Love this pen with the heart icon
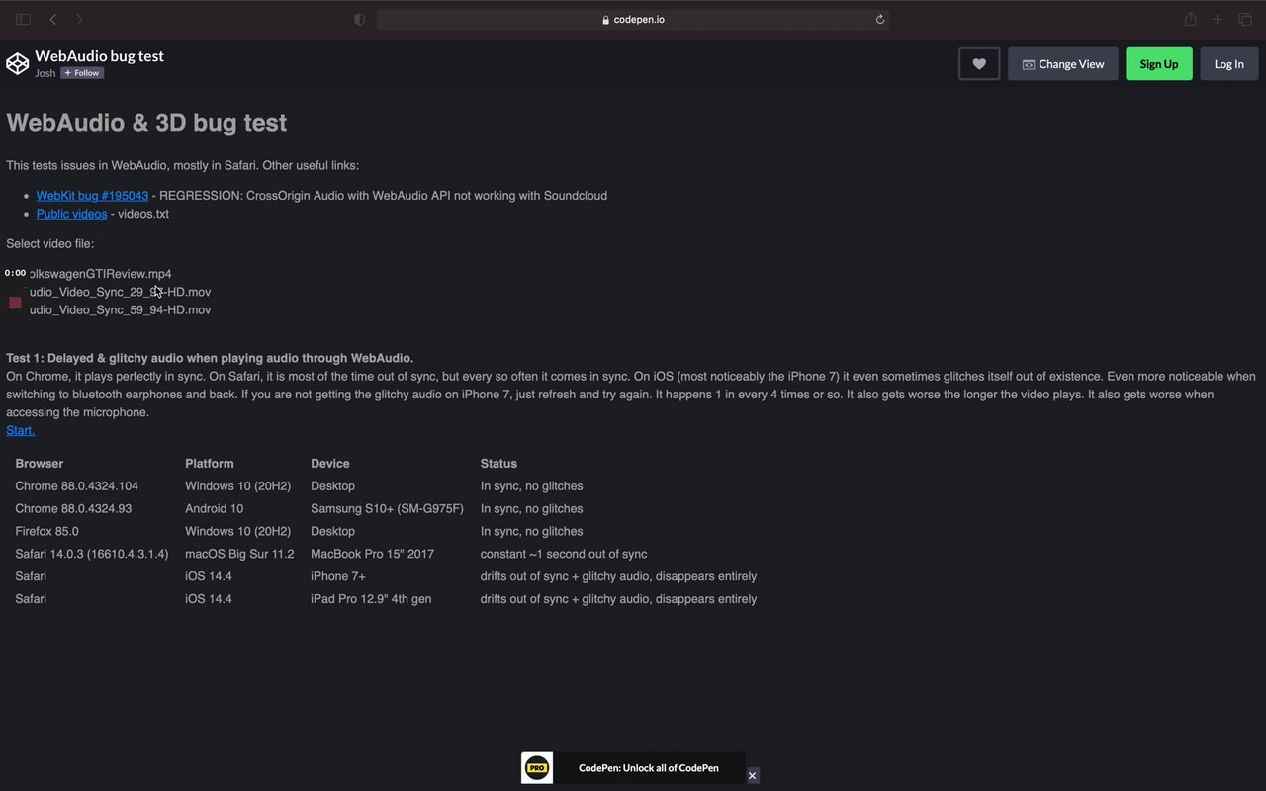The height and width of the screenshot is (791, 1266). pyautogui.click(x=979, y=64)
